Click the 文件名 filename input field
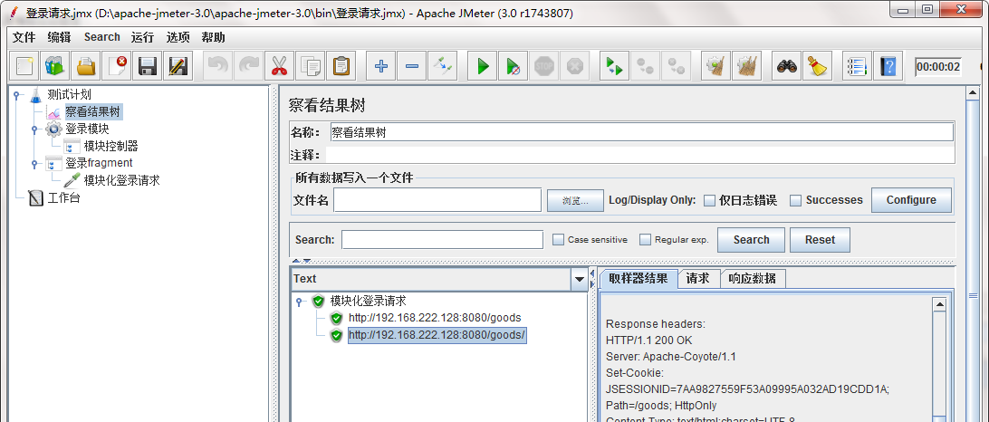The width and height of the screenshot is (989, 422). 437,200
